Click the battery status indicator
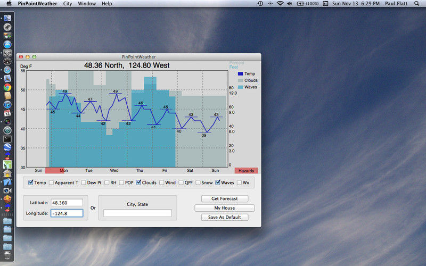The width and height of the screenshot is (426, 266). tap(308, 4)
